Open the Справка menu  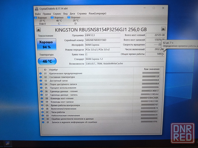82,14
